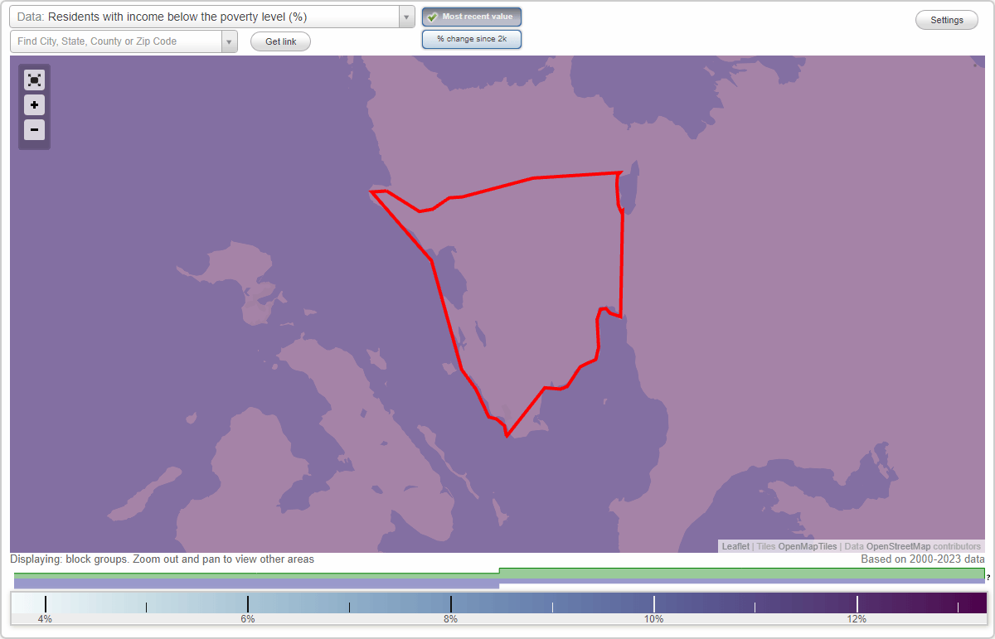Select the poverty level data combo box

(x=212, y=17)
